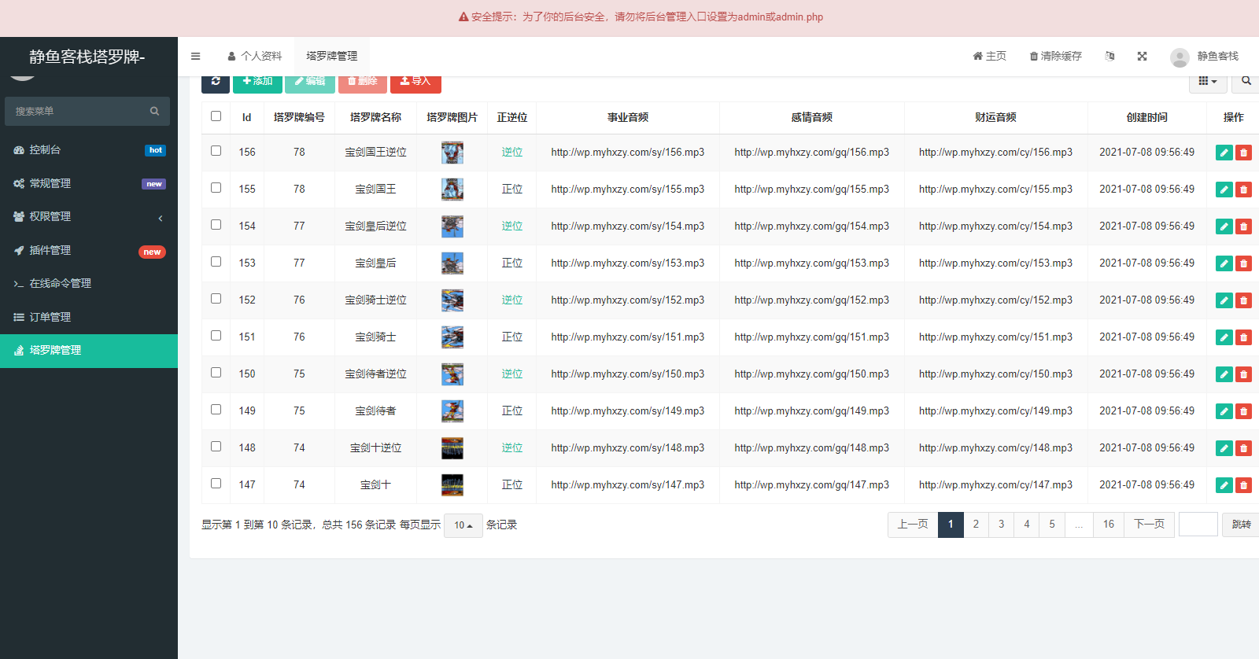Screen dimensions: 1259x659
Task: Click the refresh table icon button
Action: tap(216, 82)
